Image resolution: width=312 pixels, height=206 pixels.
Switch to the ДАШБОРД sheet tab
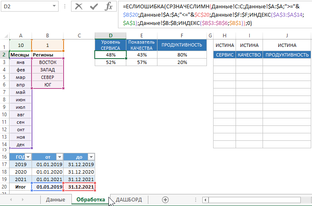(x=129, y=200)
